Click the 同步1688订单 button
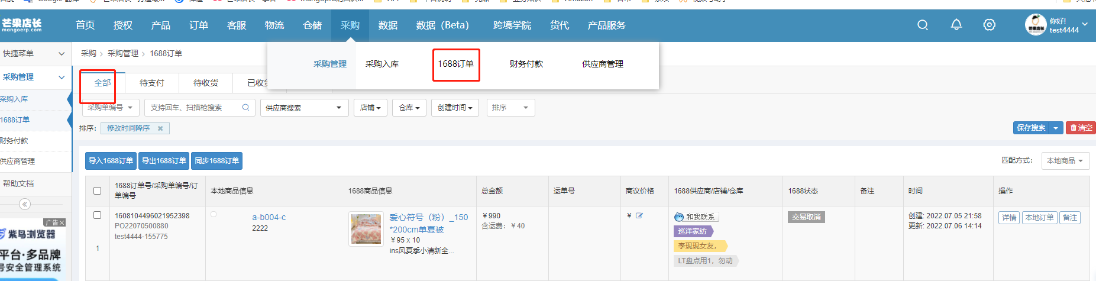The image size is (1096, 281). [217, 161]
